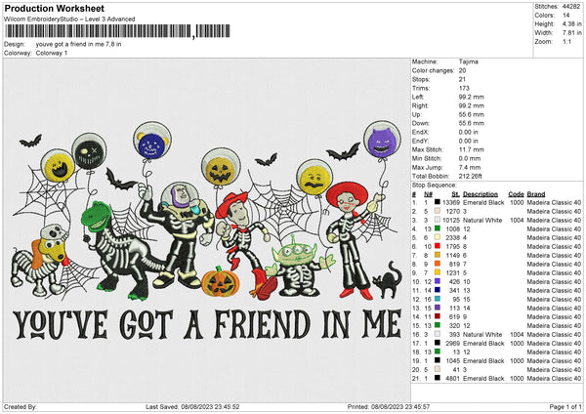Click the 'Created By:' footer label
This screenshot has height=414, width=586.
tap(21, 406)
